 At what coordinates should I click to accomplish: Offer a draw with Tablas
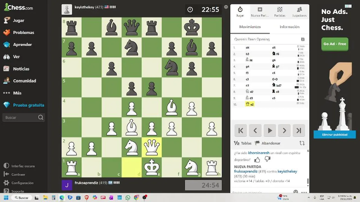[243, 143]
